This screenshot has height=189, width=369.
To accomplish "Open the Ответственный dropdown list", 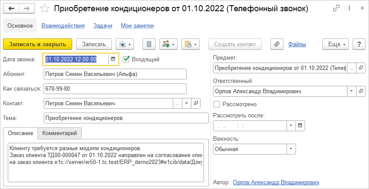I will (x=351, y=91).
